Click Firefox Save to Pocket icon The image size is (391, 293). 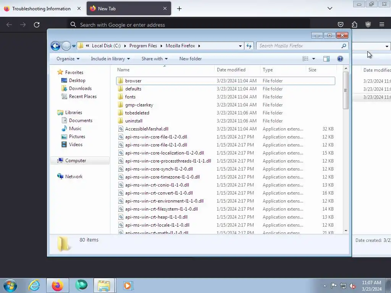pos(340,24)
